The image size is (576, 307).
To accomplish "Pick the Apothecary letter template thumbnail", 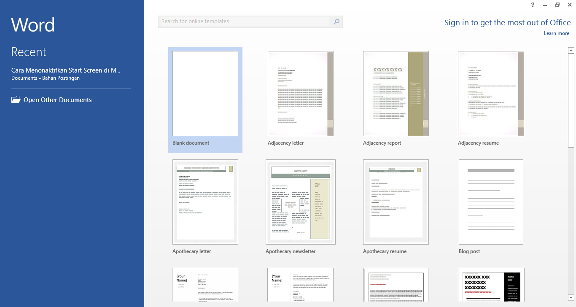I will click(205, 202).
